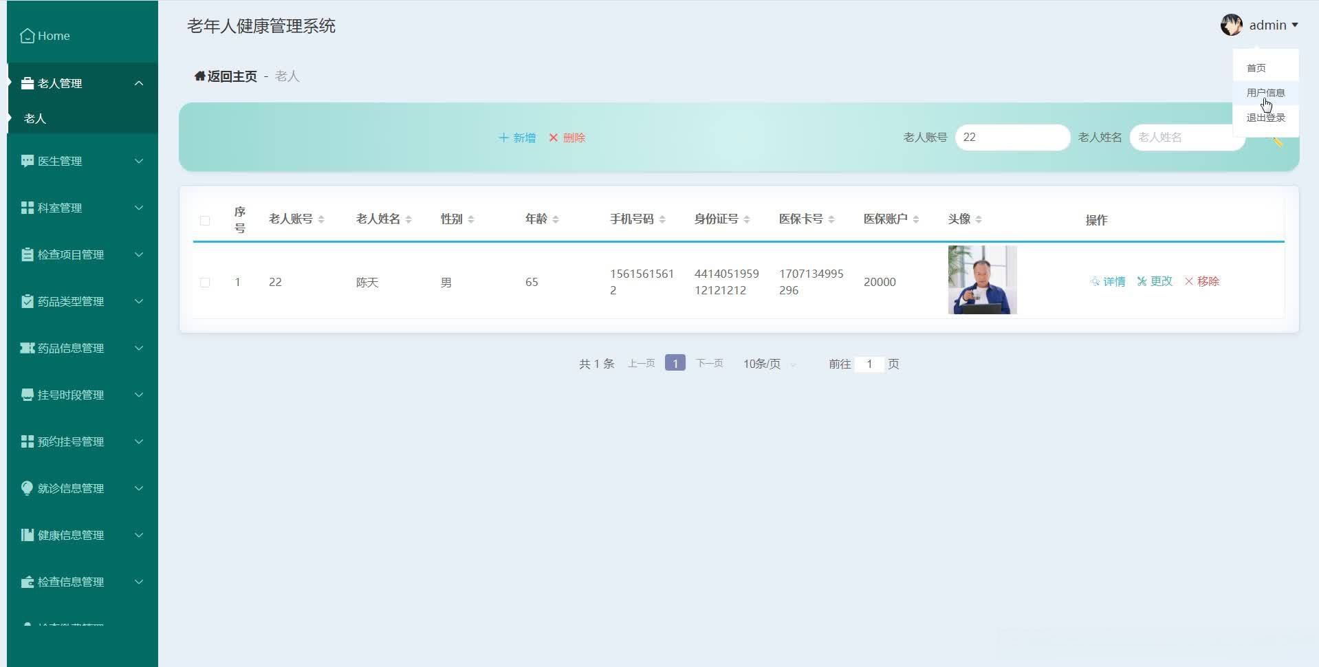Click 移除 to remove 陈天
Screen dimensions: 1319x667
(1202, 281)
